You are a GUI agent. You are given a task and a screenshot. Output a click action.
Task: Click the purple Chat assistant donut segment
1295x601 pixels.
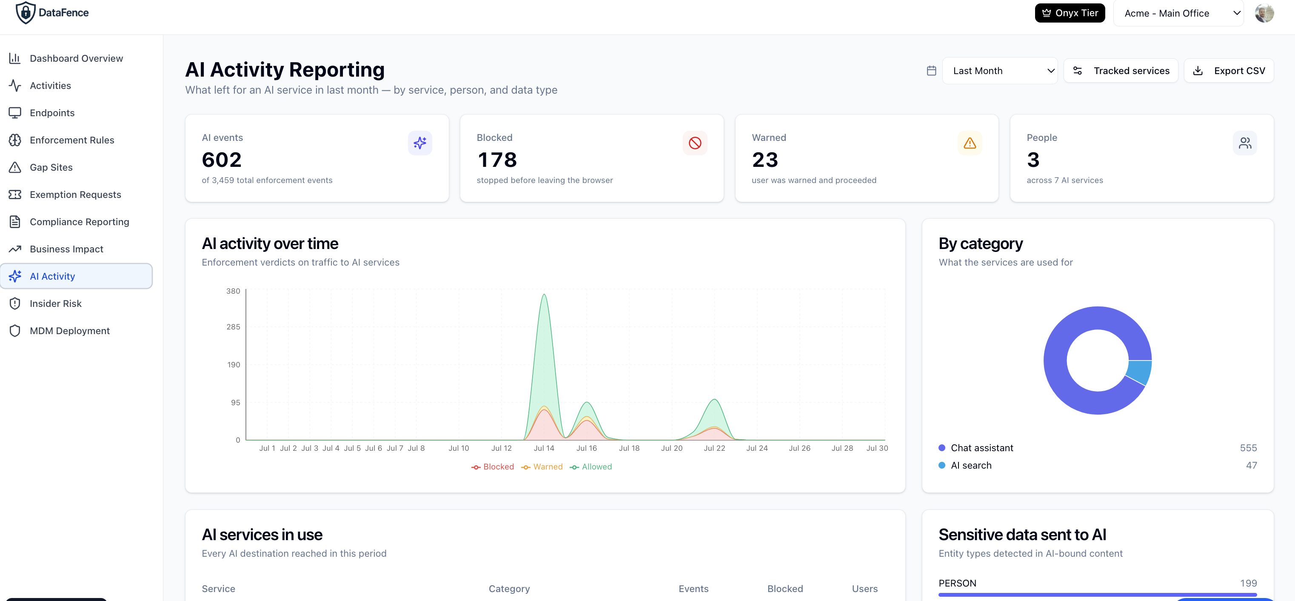point(1056,361)
